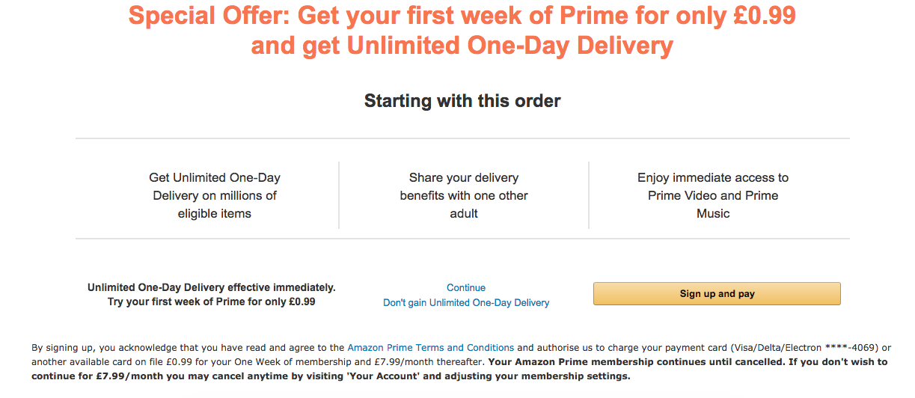Open Amazon Prime Terms and Conditions link
Viewport: 915px width, 398px height.
click(x=431, y=348)
